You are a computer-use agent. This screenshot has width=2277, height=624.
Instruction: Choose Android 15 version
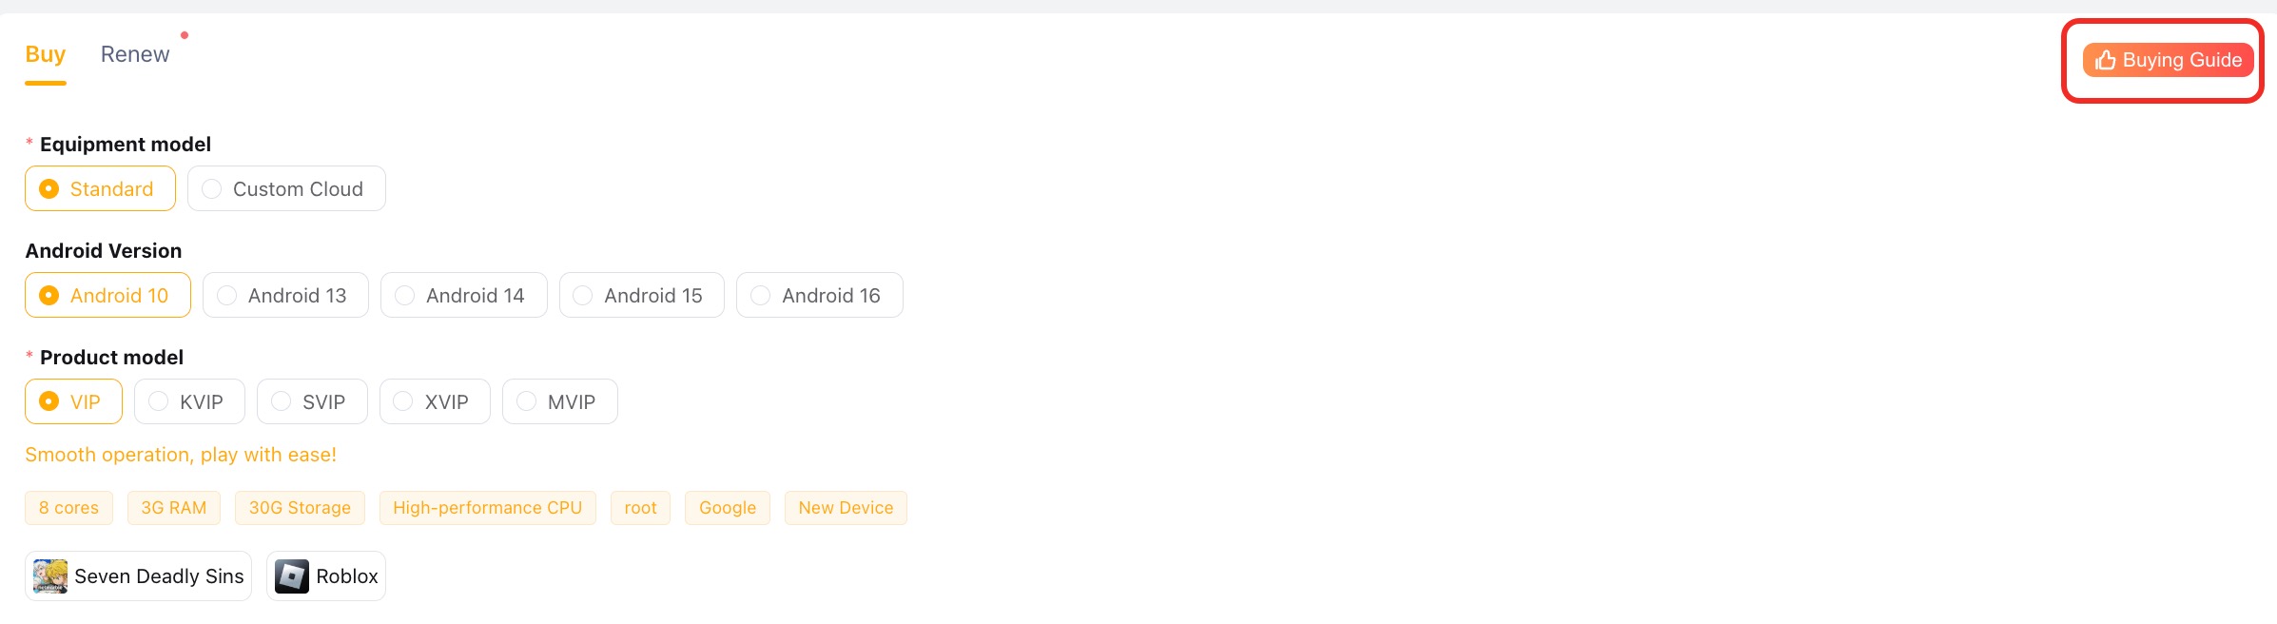pyautogui.click(x=641, y=296)
